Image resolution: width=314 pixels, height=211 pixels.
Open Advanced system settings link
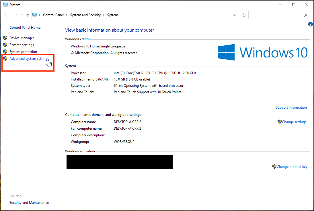[29, 59]
